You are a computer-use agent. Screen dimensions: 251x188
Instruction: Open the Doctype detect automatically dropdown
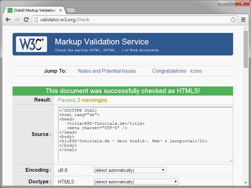[x=136, y=182]
